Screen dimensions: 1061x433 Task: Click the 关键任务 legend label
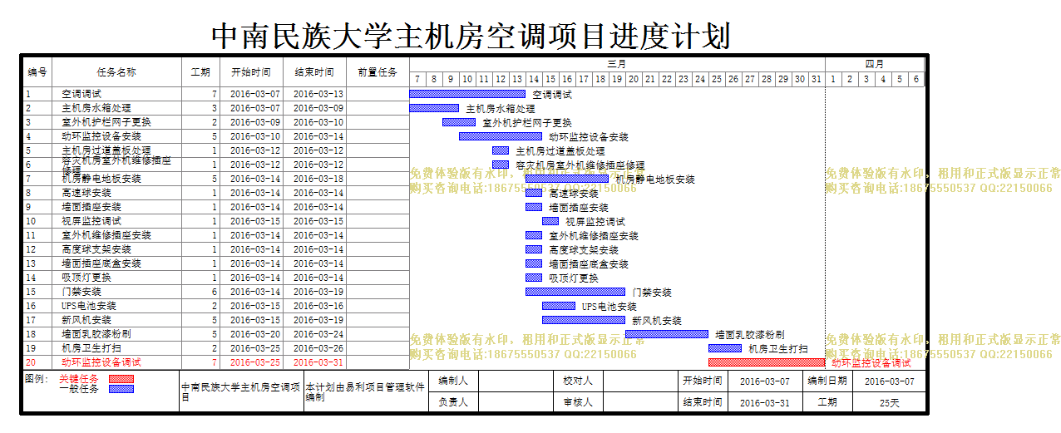tap(78, 379)
